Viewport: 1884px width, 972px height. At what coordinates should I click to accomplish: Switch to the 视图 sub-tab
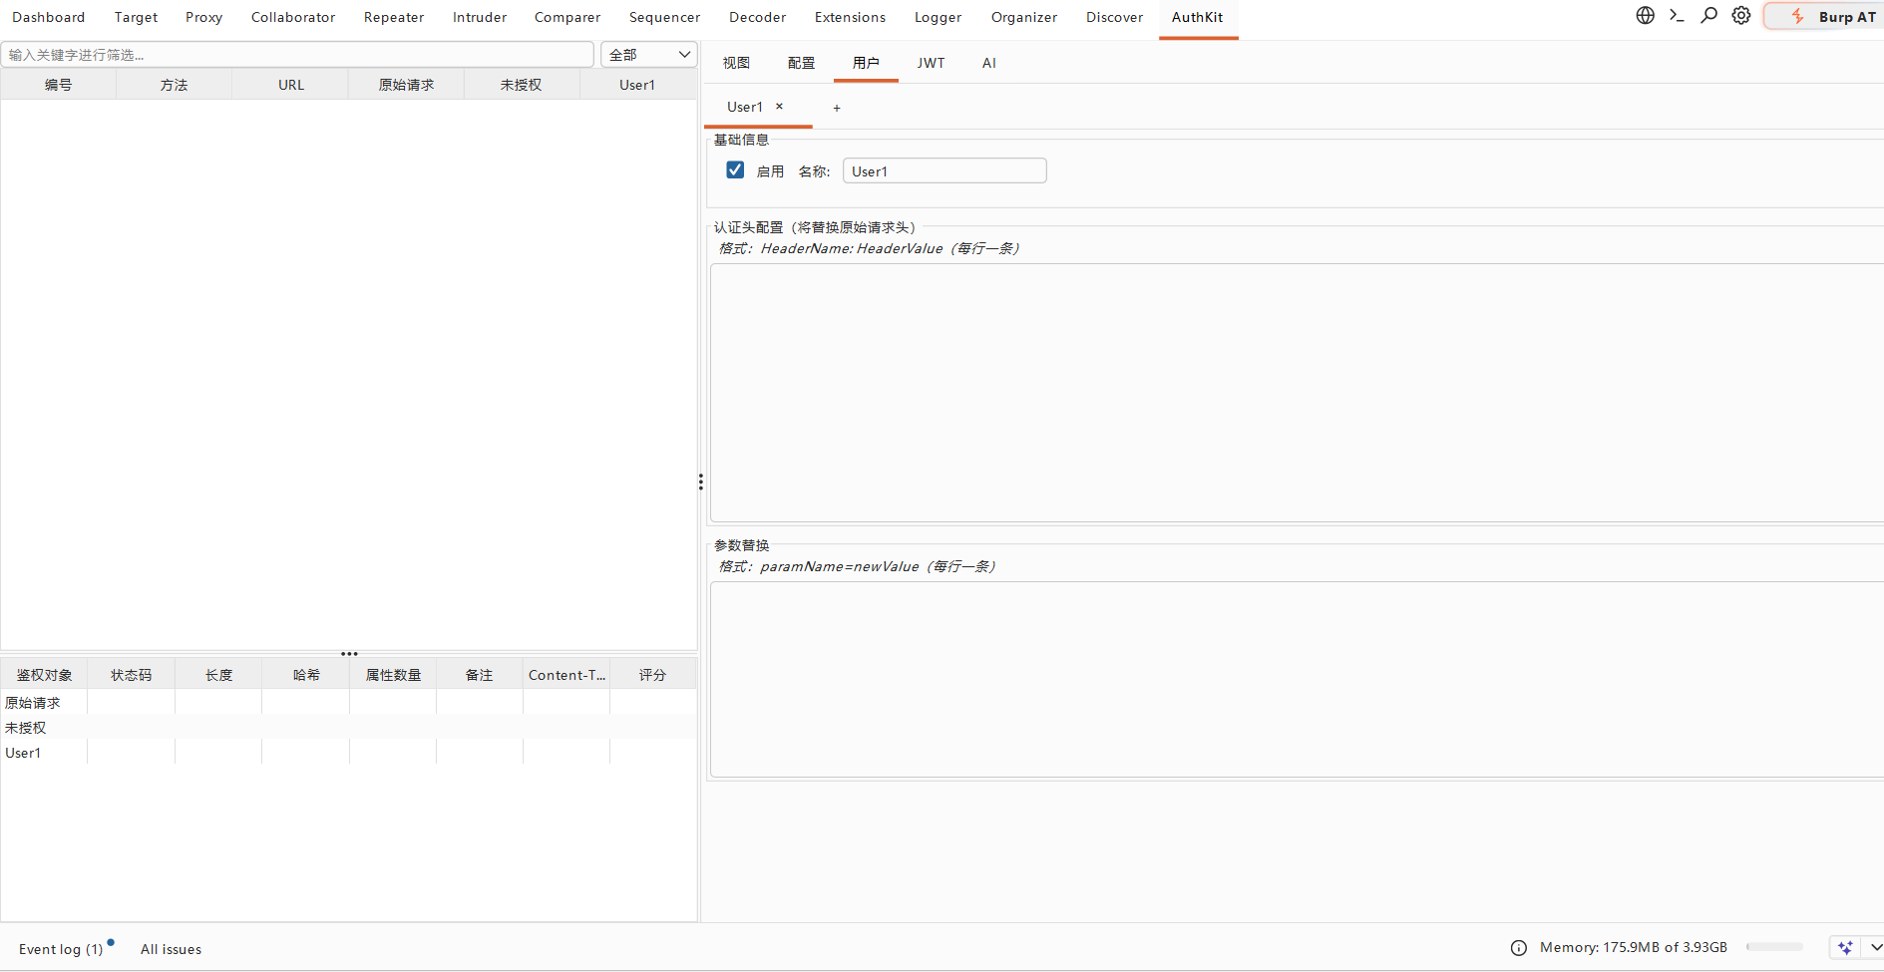pos(736,63)
